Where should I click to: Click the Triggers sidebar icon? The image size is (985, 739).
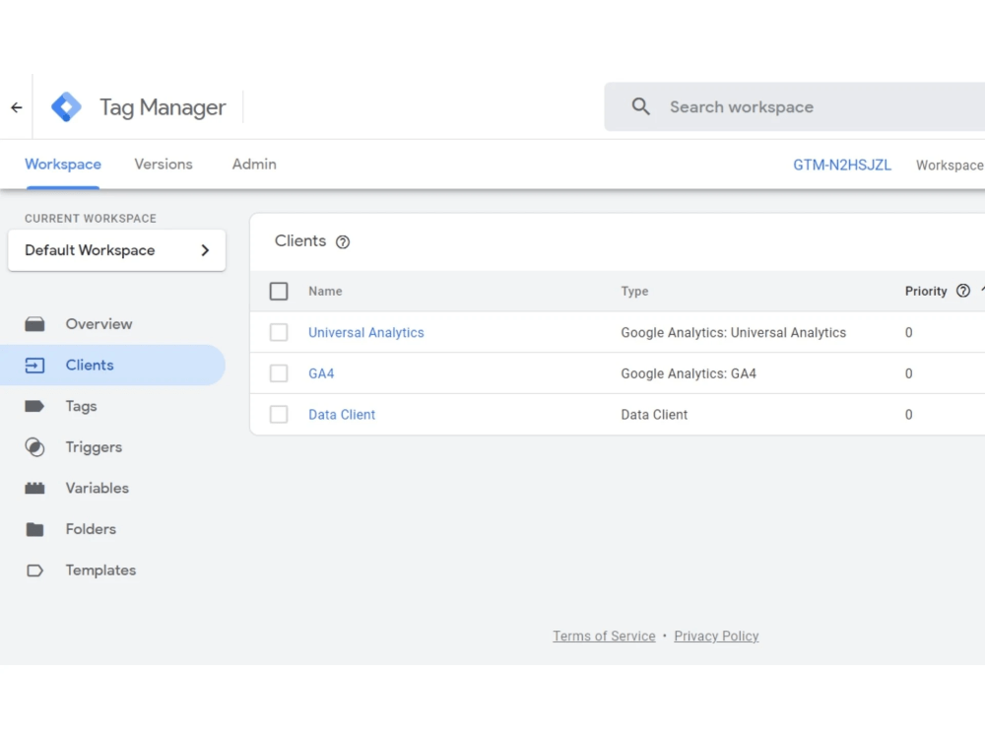(x=34, y=446)
